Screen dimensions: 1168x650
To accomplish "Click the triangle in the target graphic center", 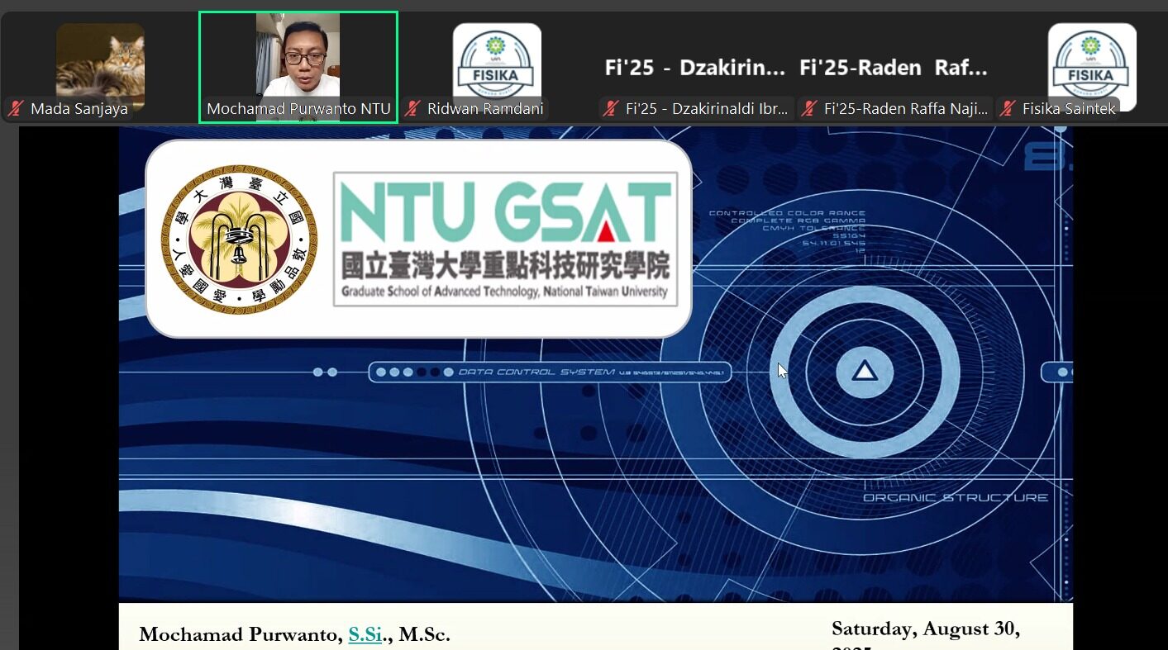I will [x=864, y=372].
